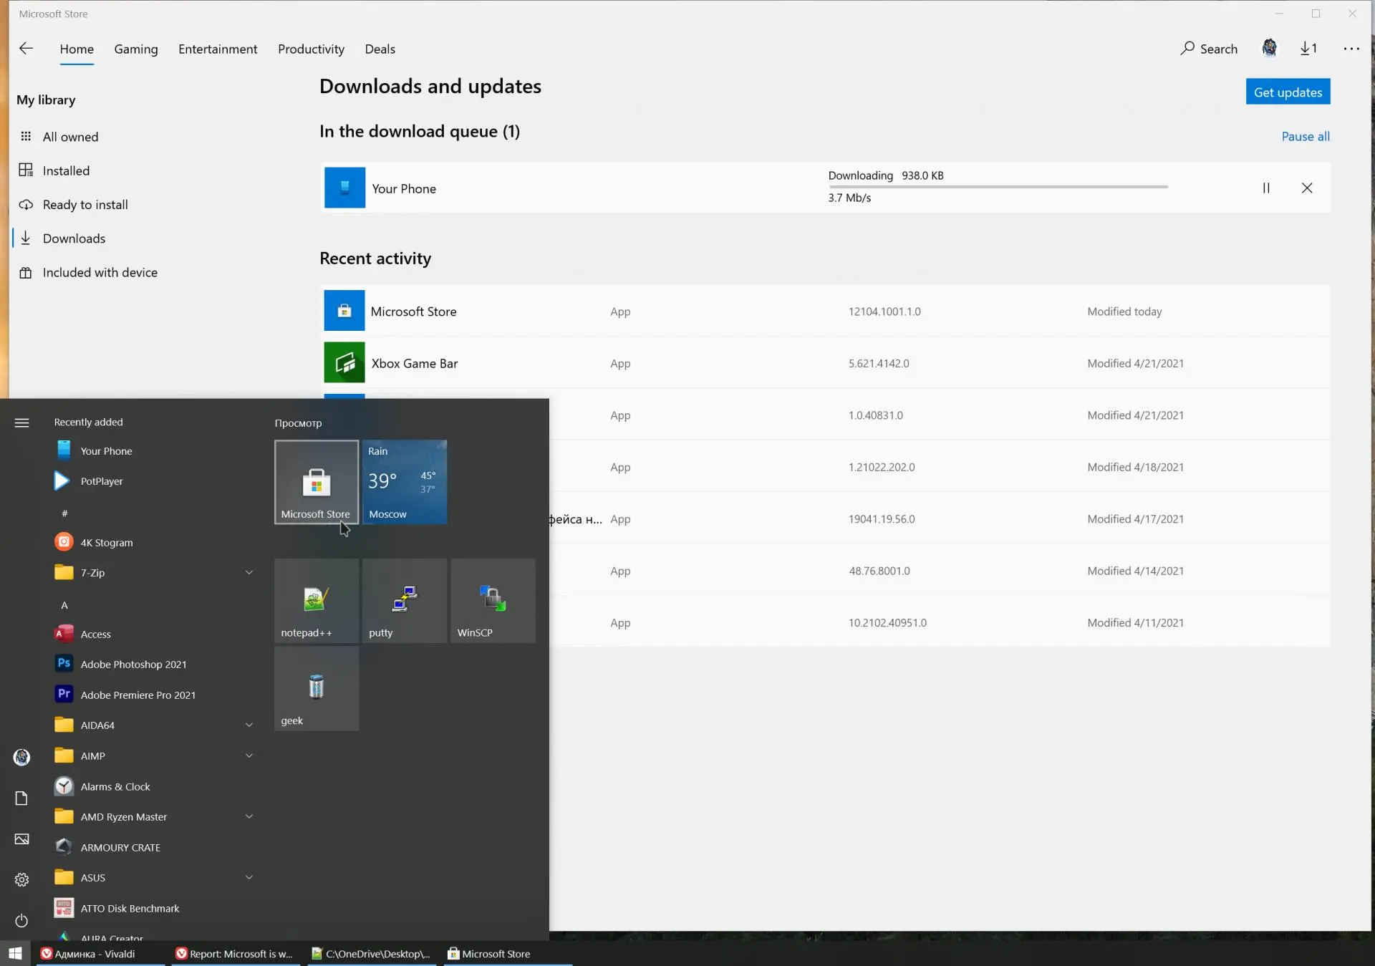Expand the AIDA64 folder chevron
This screenshot has height=966, width=1375.
(249, 725)
